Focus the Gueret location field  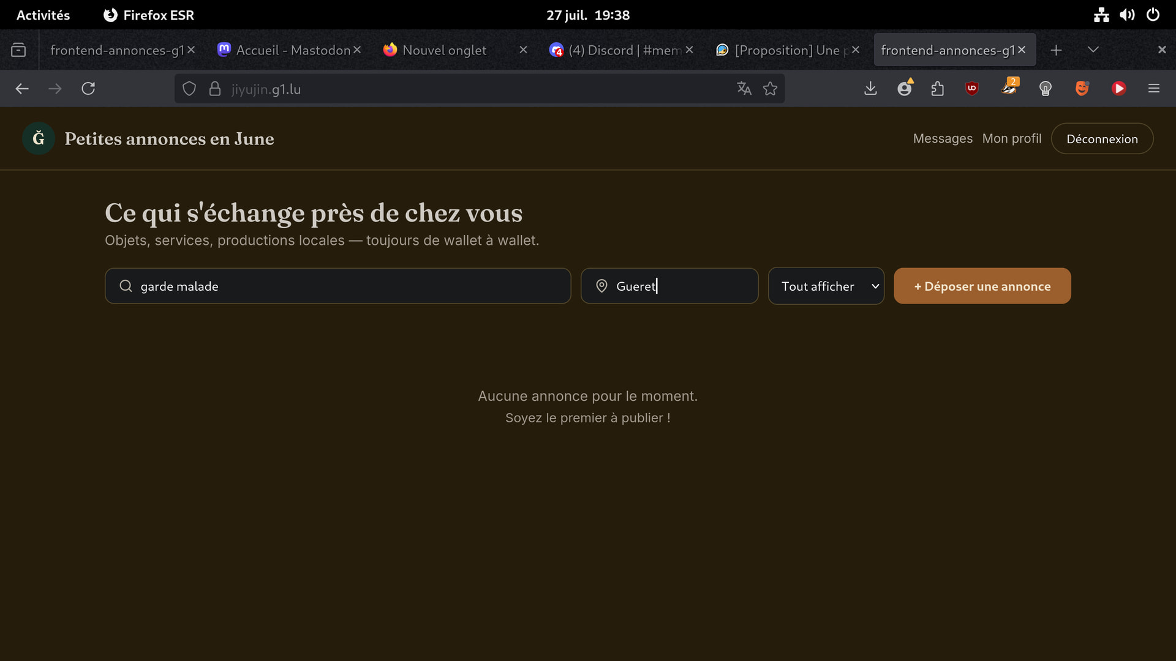coord(669,286)
